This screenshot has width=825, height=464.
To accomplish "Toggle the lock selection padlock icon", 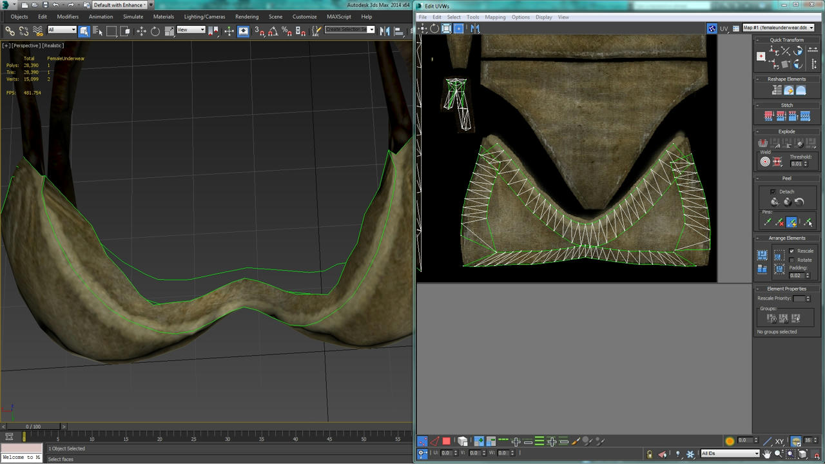I will tap(649, 454).
